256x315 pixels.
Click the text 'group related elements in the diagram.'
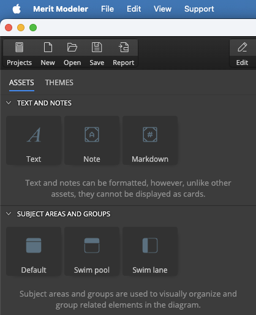click(128, 305)
